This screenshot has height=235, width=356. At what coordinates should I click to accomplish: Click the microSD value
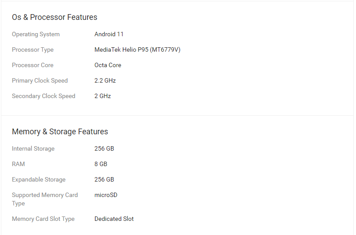coord(106,195)
